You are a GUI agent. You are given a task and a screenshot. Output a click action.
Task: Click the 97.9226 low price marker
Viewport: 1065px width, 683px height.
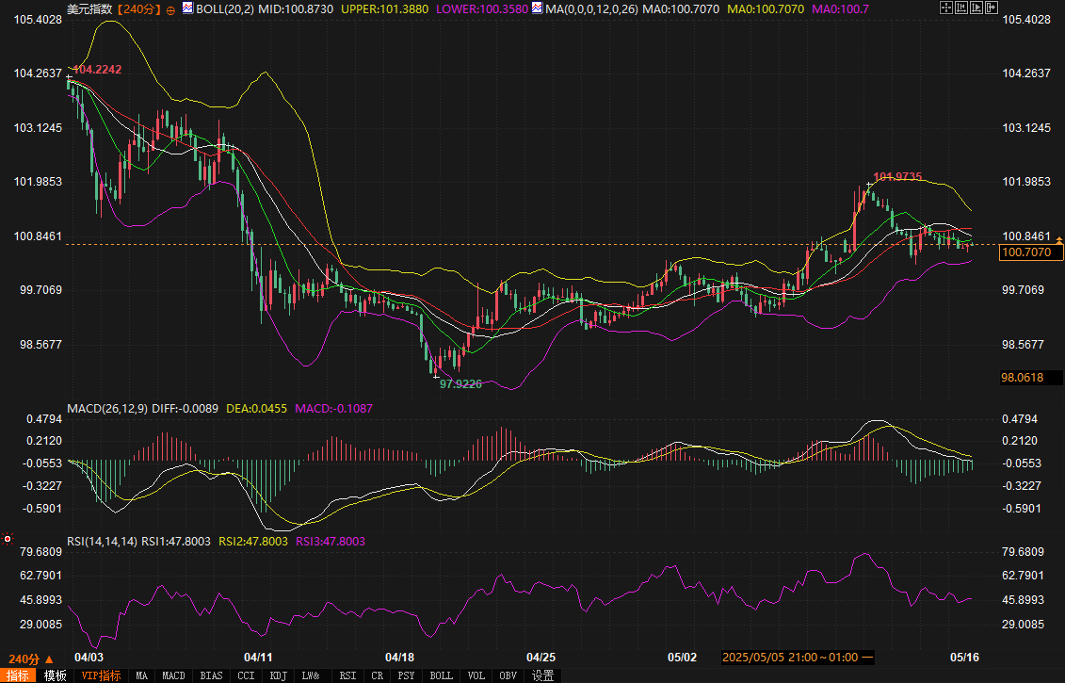click(x=460, y=384)
